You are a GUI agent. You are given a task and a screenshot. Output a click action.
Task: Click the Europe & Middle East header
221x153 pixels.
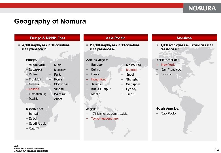tap(47, 38)
